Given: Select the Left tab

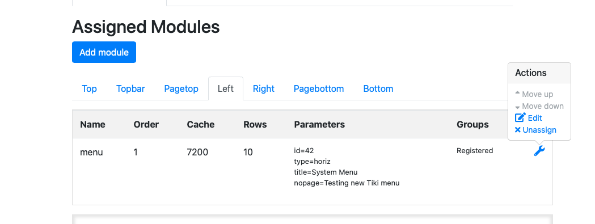Looking at the screenshot, I should (x=226, y=88).
